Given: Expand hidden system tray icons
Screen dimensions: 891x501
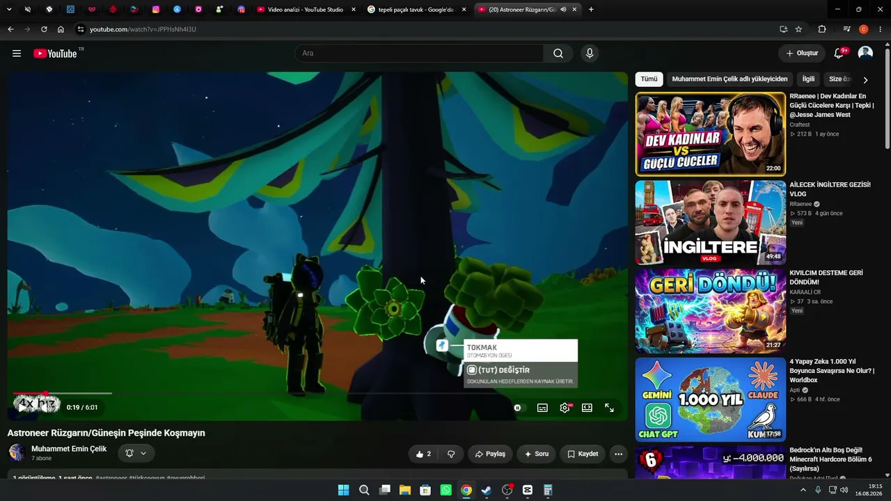Looking at the screenshot, I should (803, 490).
